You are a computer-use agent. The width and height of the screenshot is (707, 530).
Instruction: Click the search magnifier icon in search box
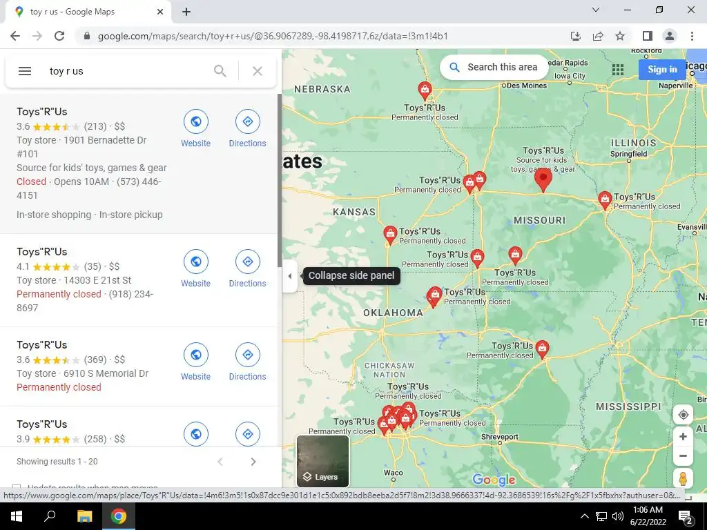[220, 71]
